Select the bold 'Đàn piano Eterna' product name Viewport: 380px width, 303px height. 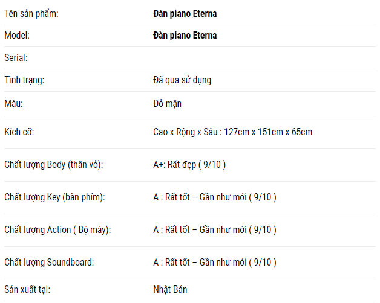pos(185,13)
